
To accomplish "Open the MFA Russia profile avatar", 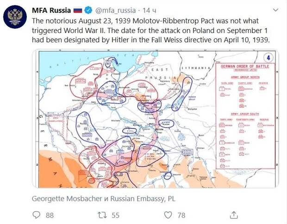I will point(15,17).
